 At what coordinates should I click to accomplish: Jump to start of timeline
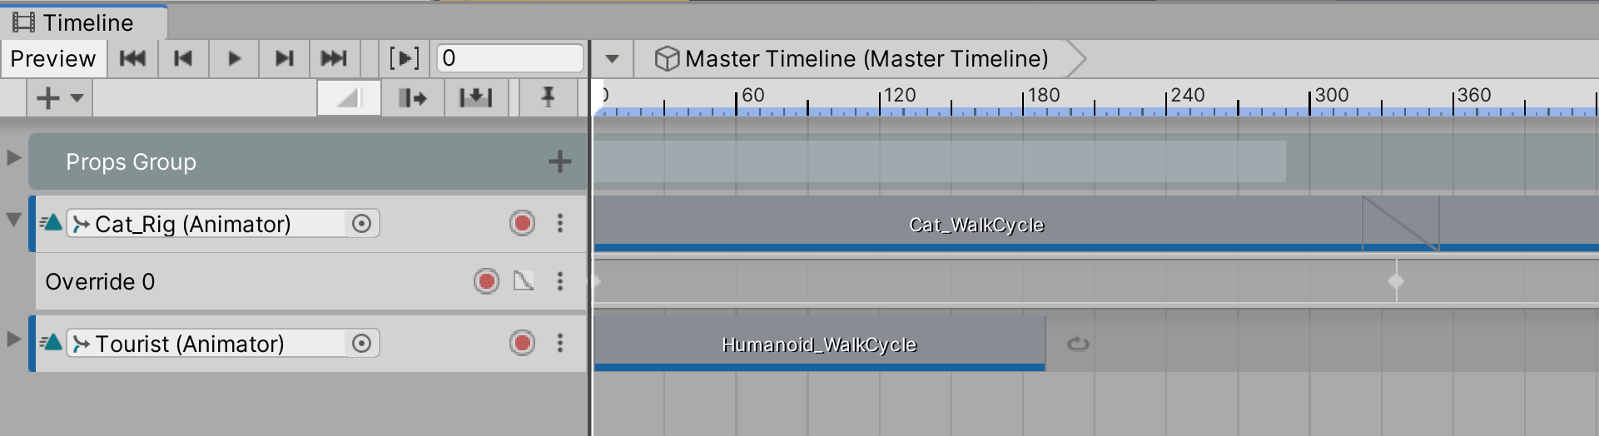point(132,58)
